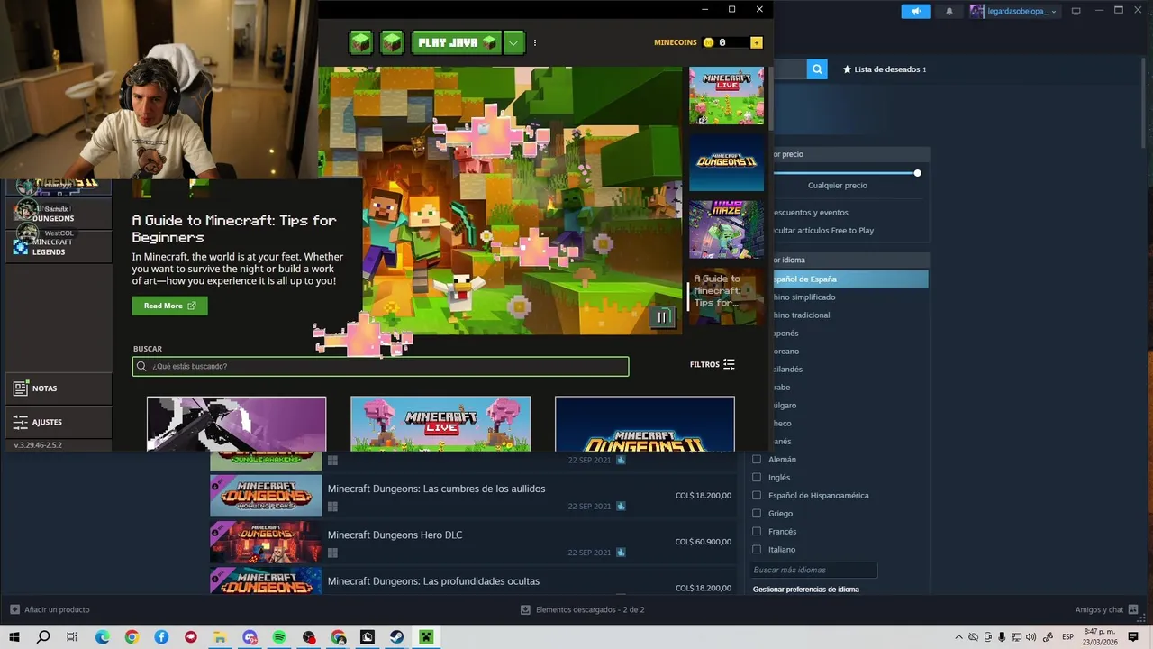Open Steam notifications bell

949,11
